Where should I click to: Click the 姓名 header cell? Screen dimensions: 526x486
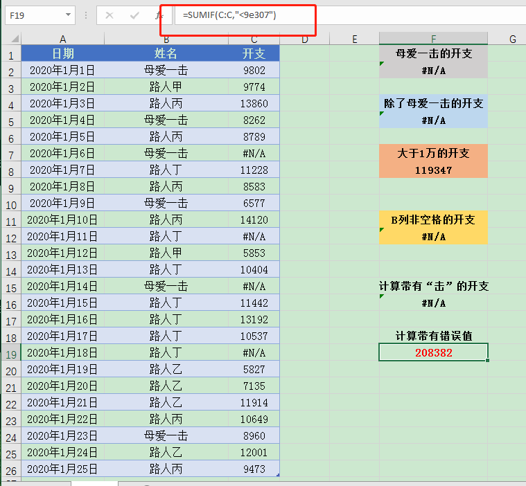[166, 53]
